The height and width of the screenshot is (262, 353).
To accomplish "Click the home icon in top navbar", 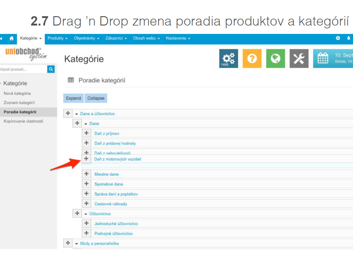I will click(x=12, y=39).
